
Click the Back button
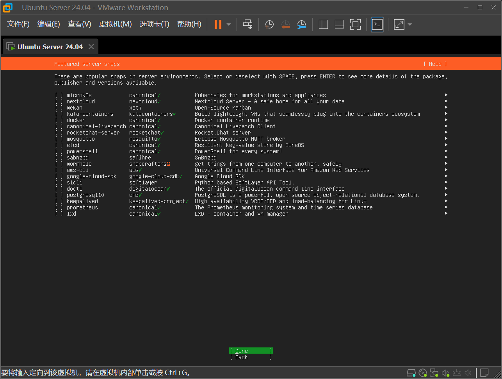251,357
